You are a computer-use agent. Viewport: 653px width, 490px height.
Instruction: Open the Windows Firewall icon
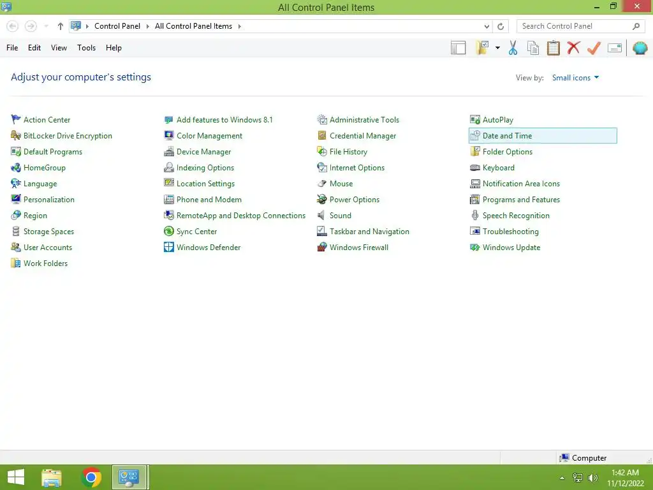[x=322, y=247]
